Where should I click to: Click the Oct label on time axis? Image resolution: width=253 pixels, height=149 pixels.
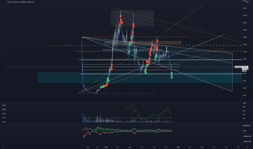pyautogui.click(x=88, y=147)
